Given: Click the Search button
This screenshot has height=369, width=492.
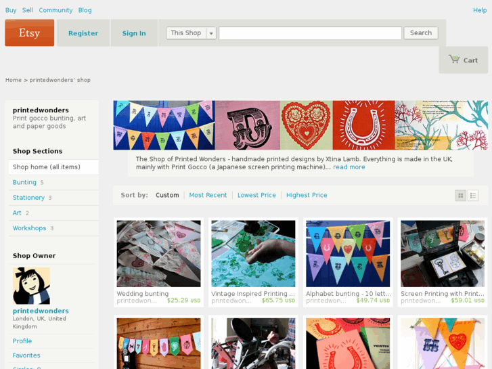Looking at the screenshot, I should pyautogui.click(x=421, y=33).
